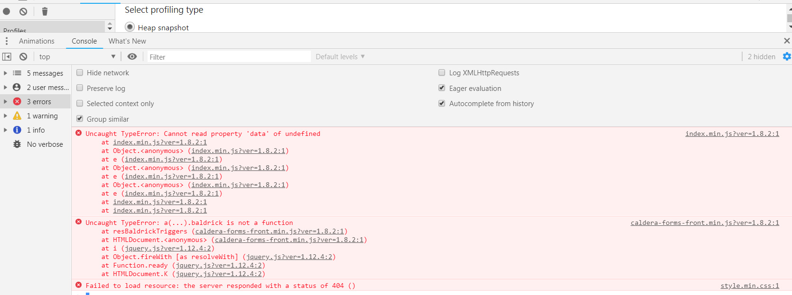Click the 'Uncaught TypeError: Cannot read property' message
This screenshot has height=295, width=792.
coord(203,134)
